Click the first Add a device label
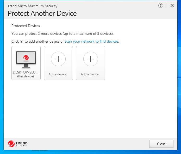The width and height of the screenshot is (181, 154). pyautogui.click(x=57, y=74)
